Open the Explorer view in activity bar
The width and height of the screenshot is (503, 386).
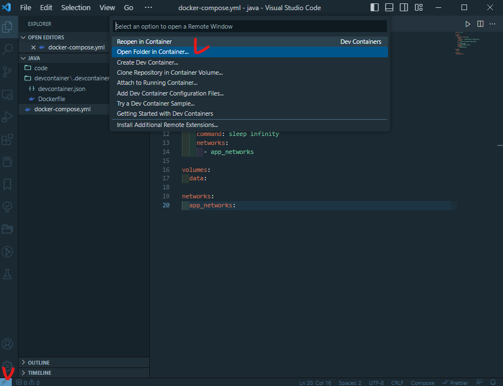click(x=7, y=26)
